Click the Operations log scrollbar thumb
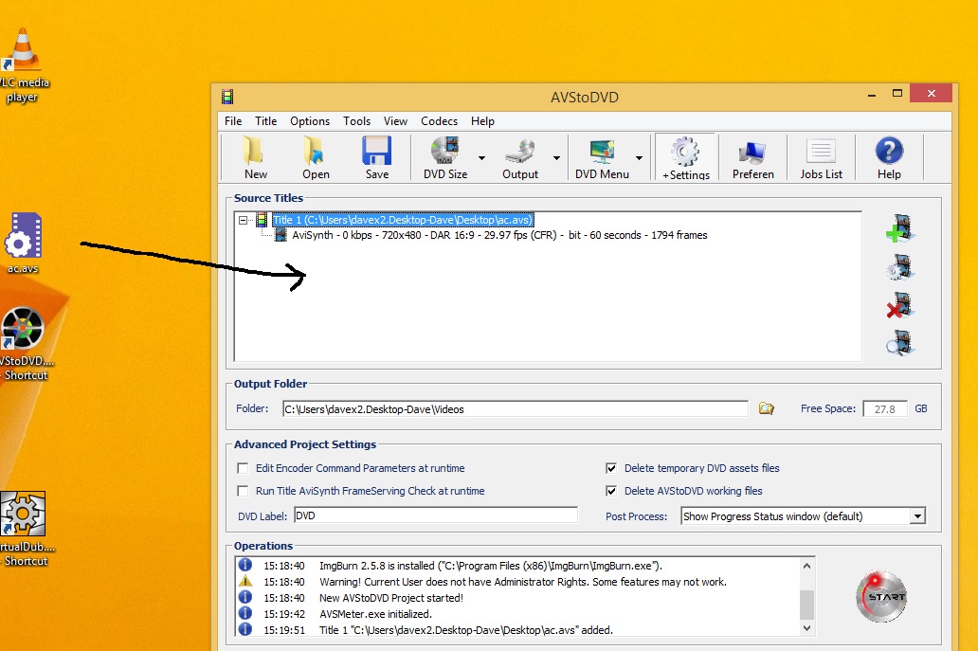The height and width of the screenshot is (651, 978). tap(806, 605)
